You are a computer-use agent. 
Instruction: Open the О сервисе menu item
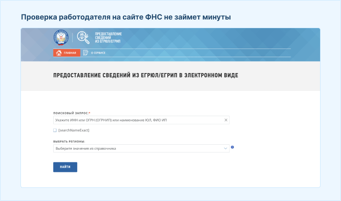(x=95, y=53)
